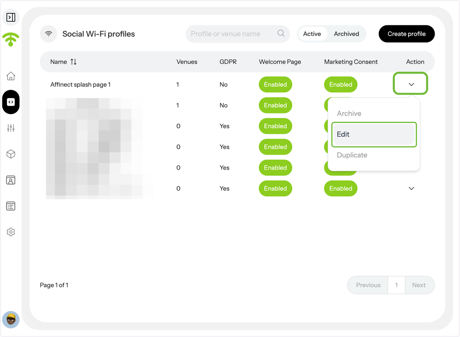460x337 pixels.
Task: Click the user avatar at bottom
Action: click(x=11, y=319)
